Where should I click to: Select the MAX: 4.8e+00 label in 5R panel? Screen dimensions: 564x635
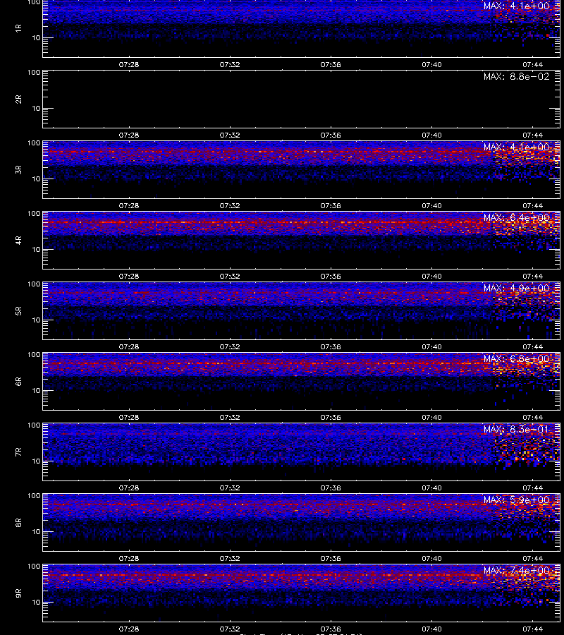click(516, 288)
